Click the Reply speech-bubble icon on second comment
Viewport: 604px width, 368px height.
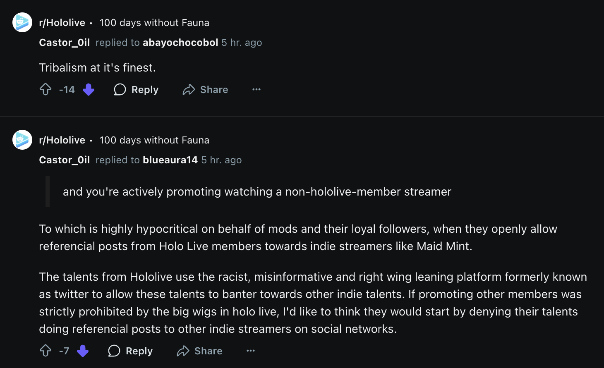pyautogui.click(x=114, y=351)
